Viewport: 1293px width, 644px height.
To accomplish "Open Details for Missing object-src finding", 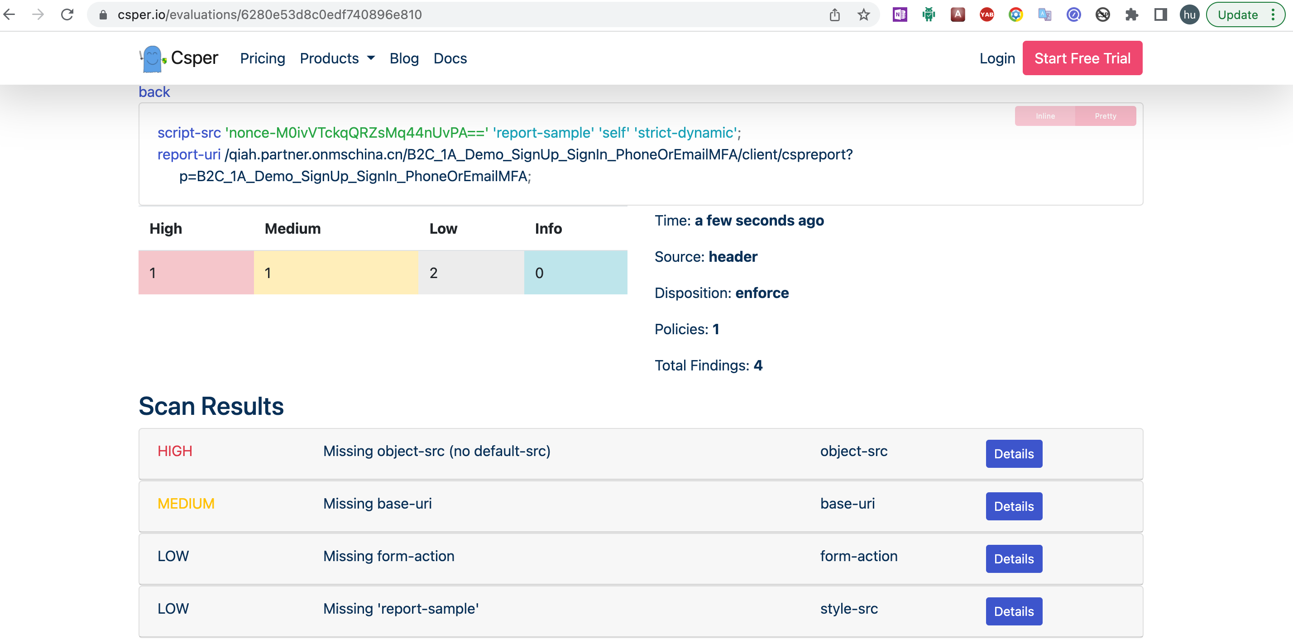I will 1014,454.
